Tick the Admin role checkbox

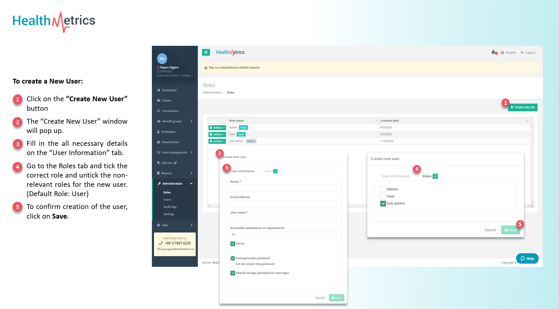point(383,189)
